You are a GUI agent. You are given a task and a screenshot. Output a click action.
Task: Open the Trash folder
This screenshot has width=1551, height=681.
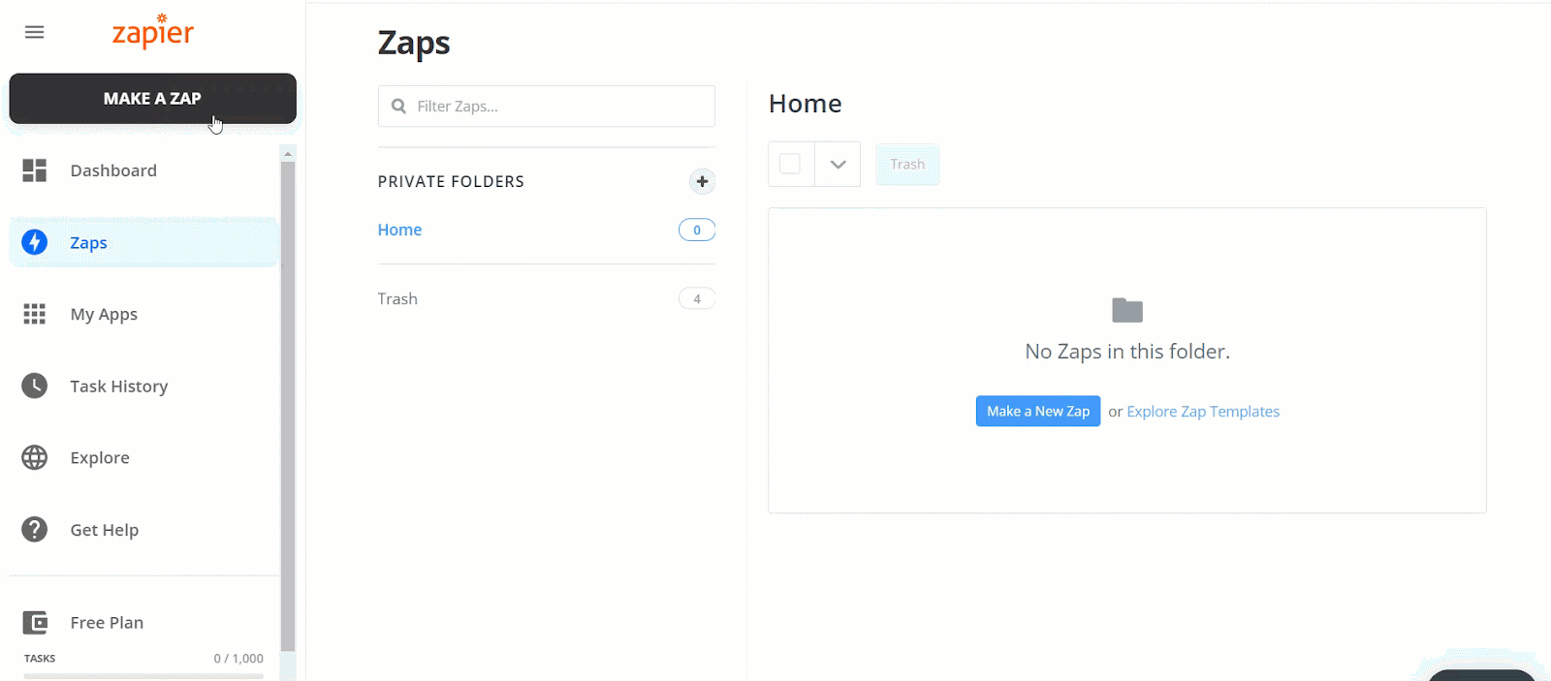397,298
